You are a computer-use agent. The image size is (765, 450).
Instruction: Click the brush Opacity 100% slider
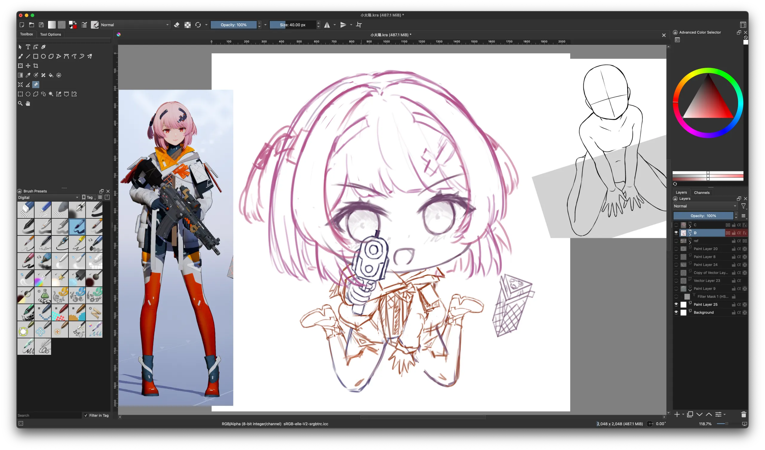233,25
